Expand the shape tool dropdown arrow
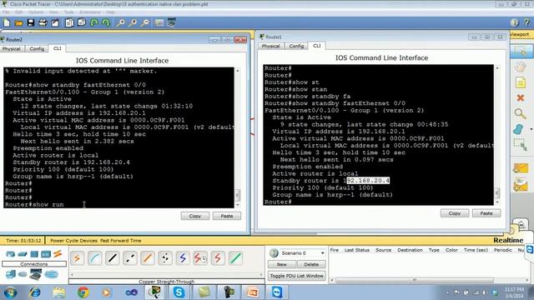534x300 pixels. coord(531,129)
